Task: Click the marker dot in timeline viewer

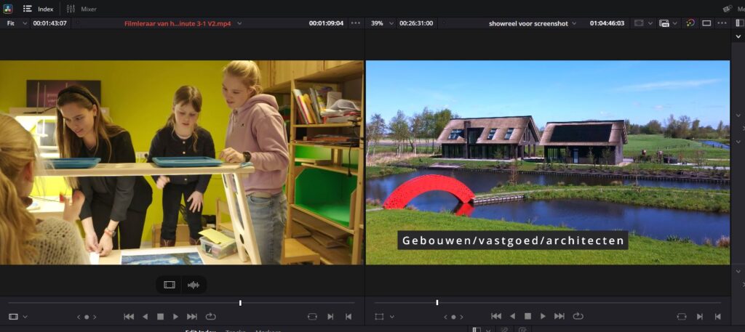Action: point(453,317)
